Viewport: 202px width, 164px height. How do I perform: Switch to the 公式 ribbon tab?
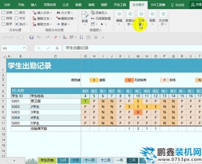pyautogui.click(x=66, y=5)
